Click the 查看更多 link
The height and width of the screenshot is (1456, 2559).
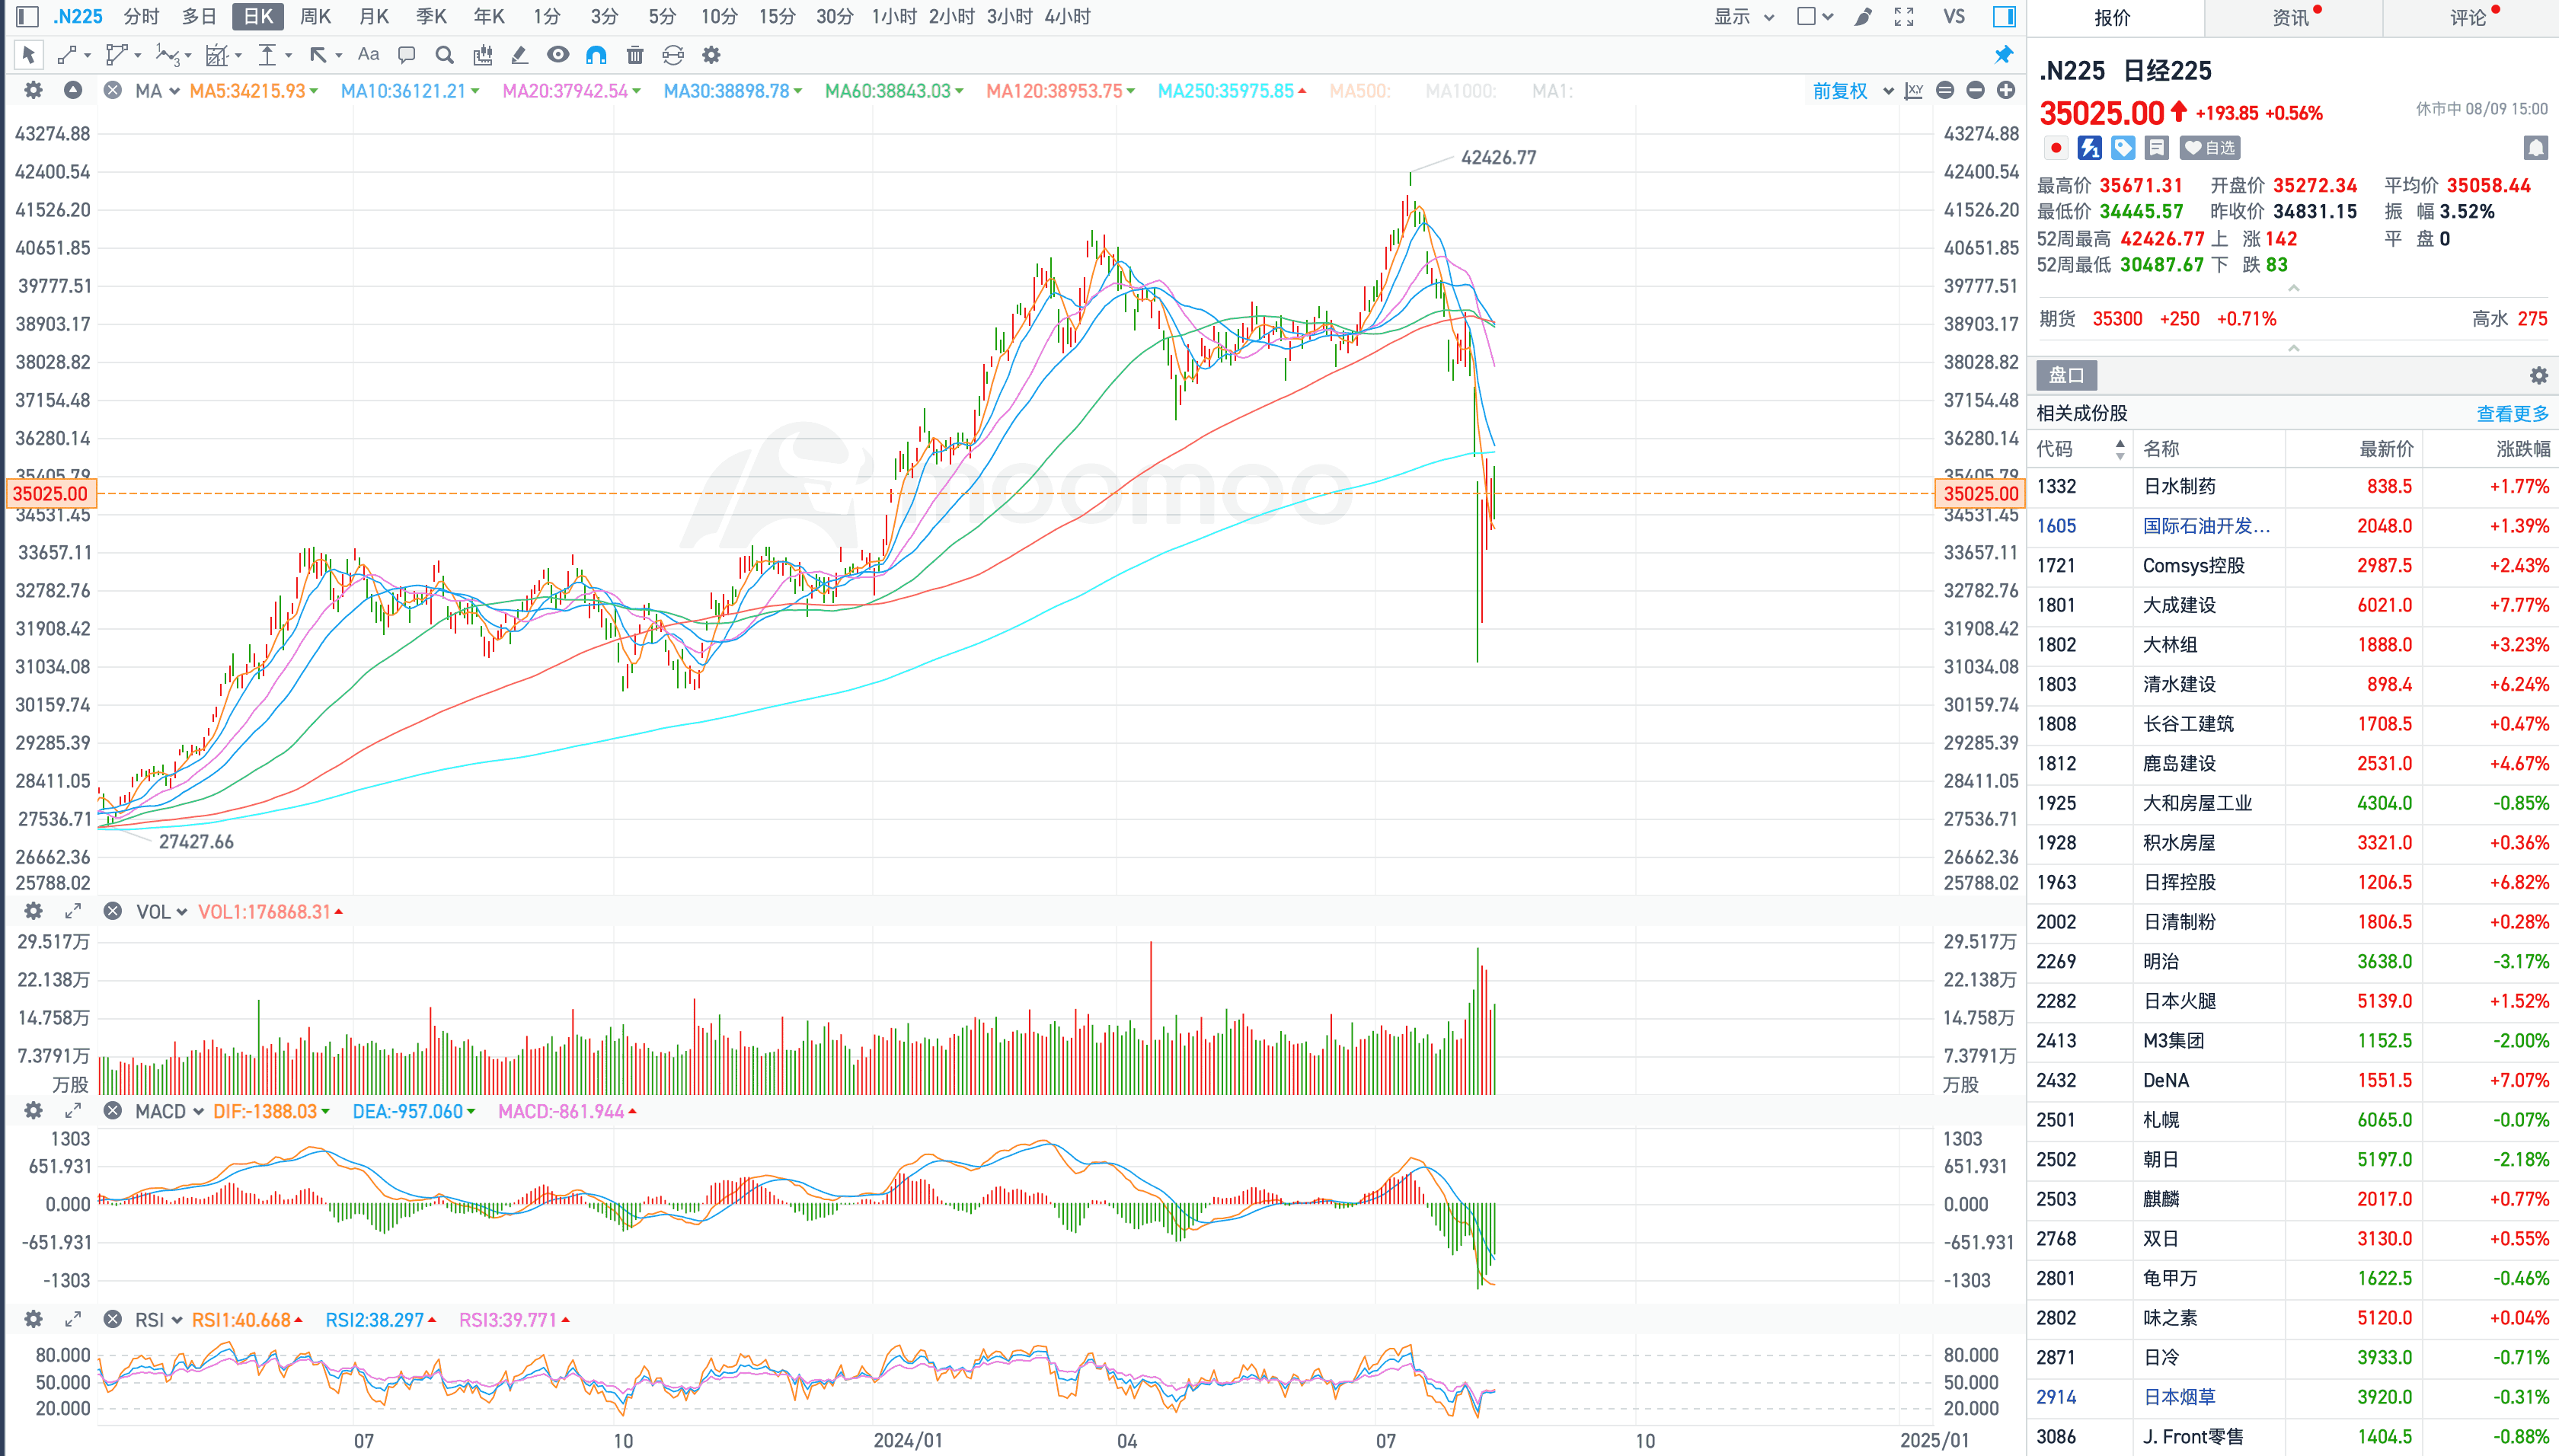point(2511,413)
